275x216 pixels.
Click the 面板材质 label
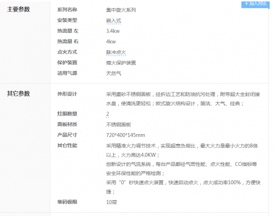pyautogui.click(x=67, y=124)
